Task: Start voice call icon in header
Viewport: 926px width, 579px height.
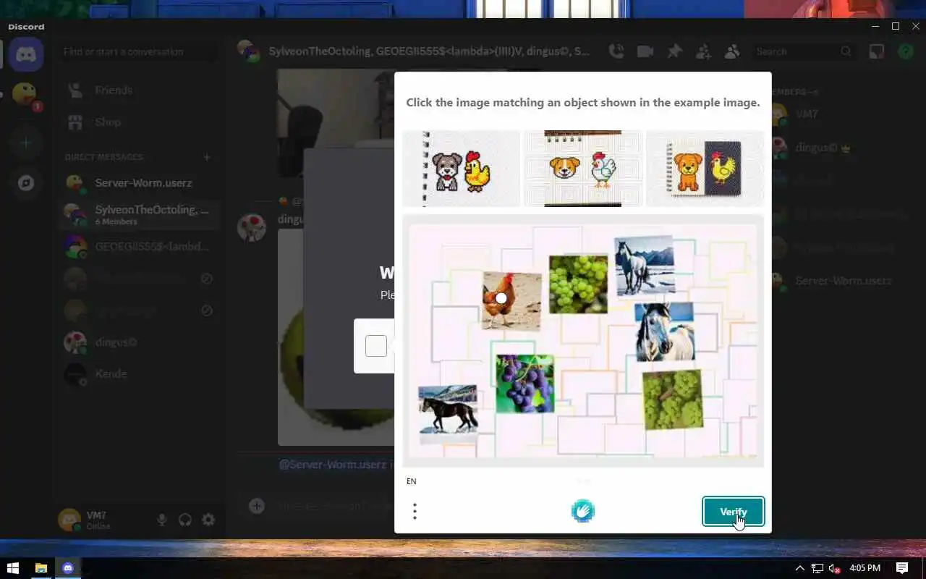Action: [x=616, y=51]
